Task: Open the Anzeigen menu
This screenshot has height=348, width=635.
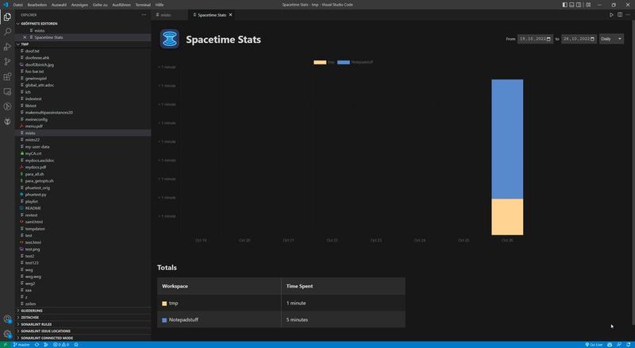Action: [x=79, y=5]
